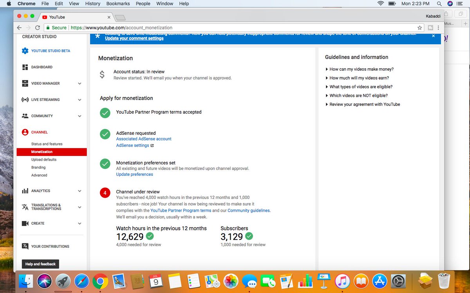The height and width of the screenshot is (293, 470).
Task: Expand the Community section
Action: click(80, 116)
